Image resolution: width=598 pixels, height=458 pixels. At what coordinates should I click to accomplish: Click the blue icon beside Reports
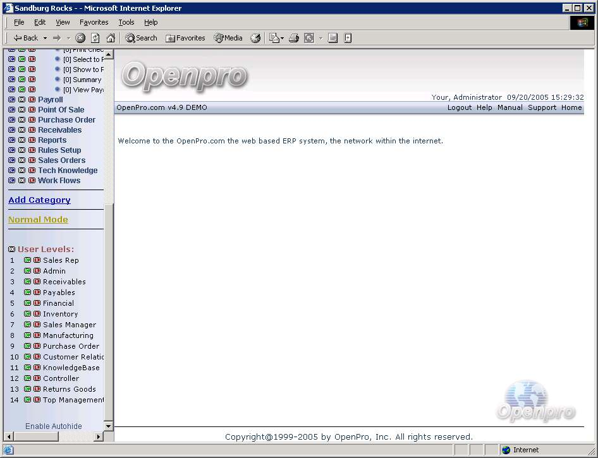coord(12,140)
